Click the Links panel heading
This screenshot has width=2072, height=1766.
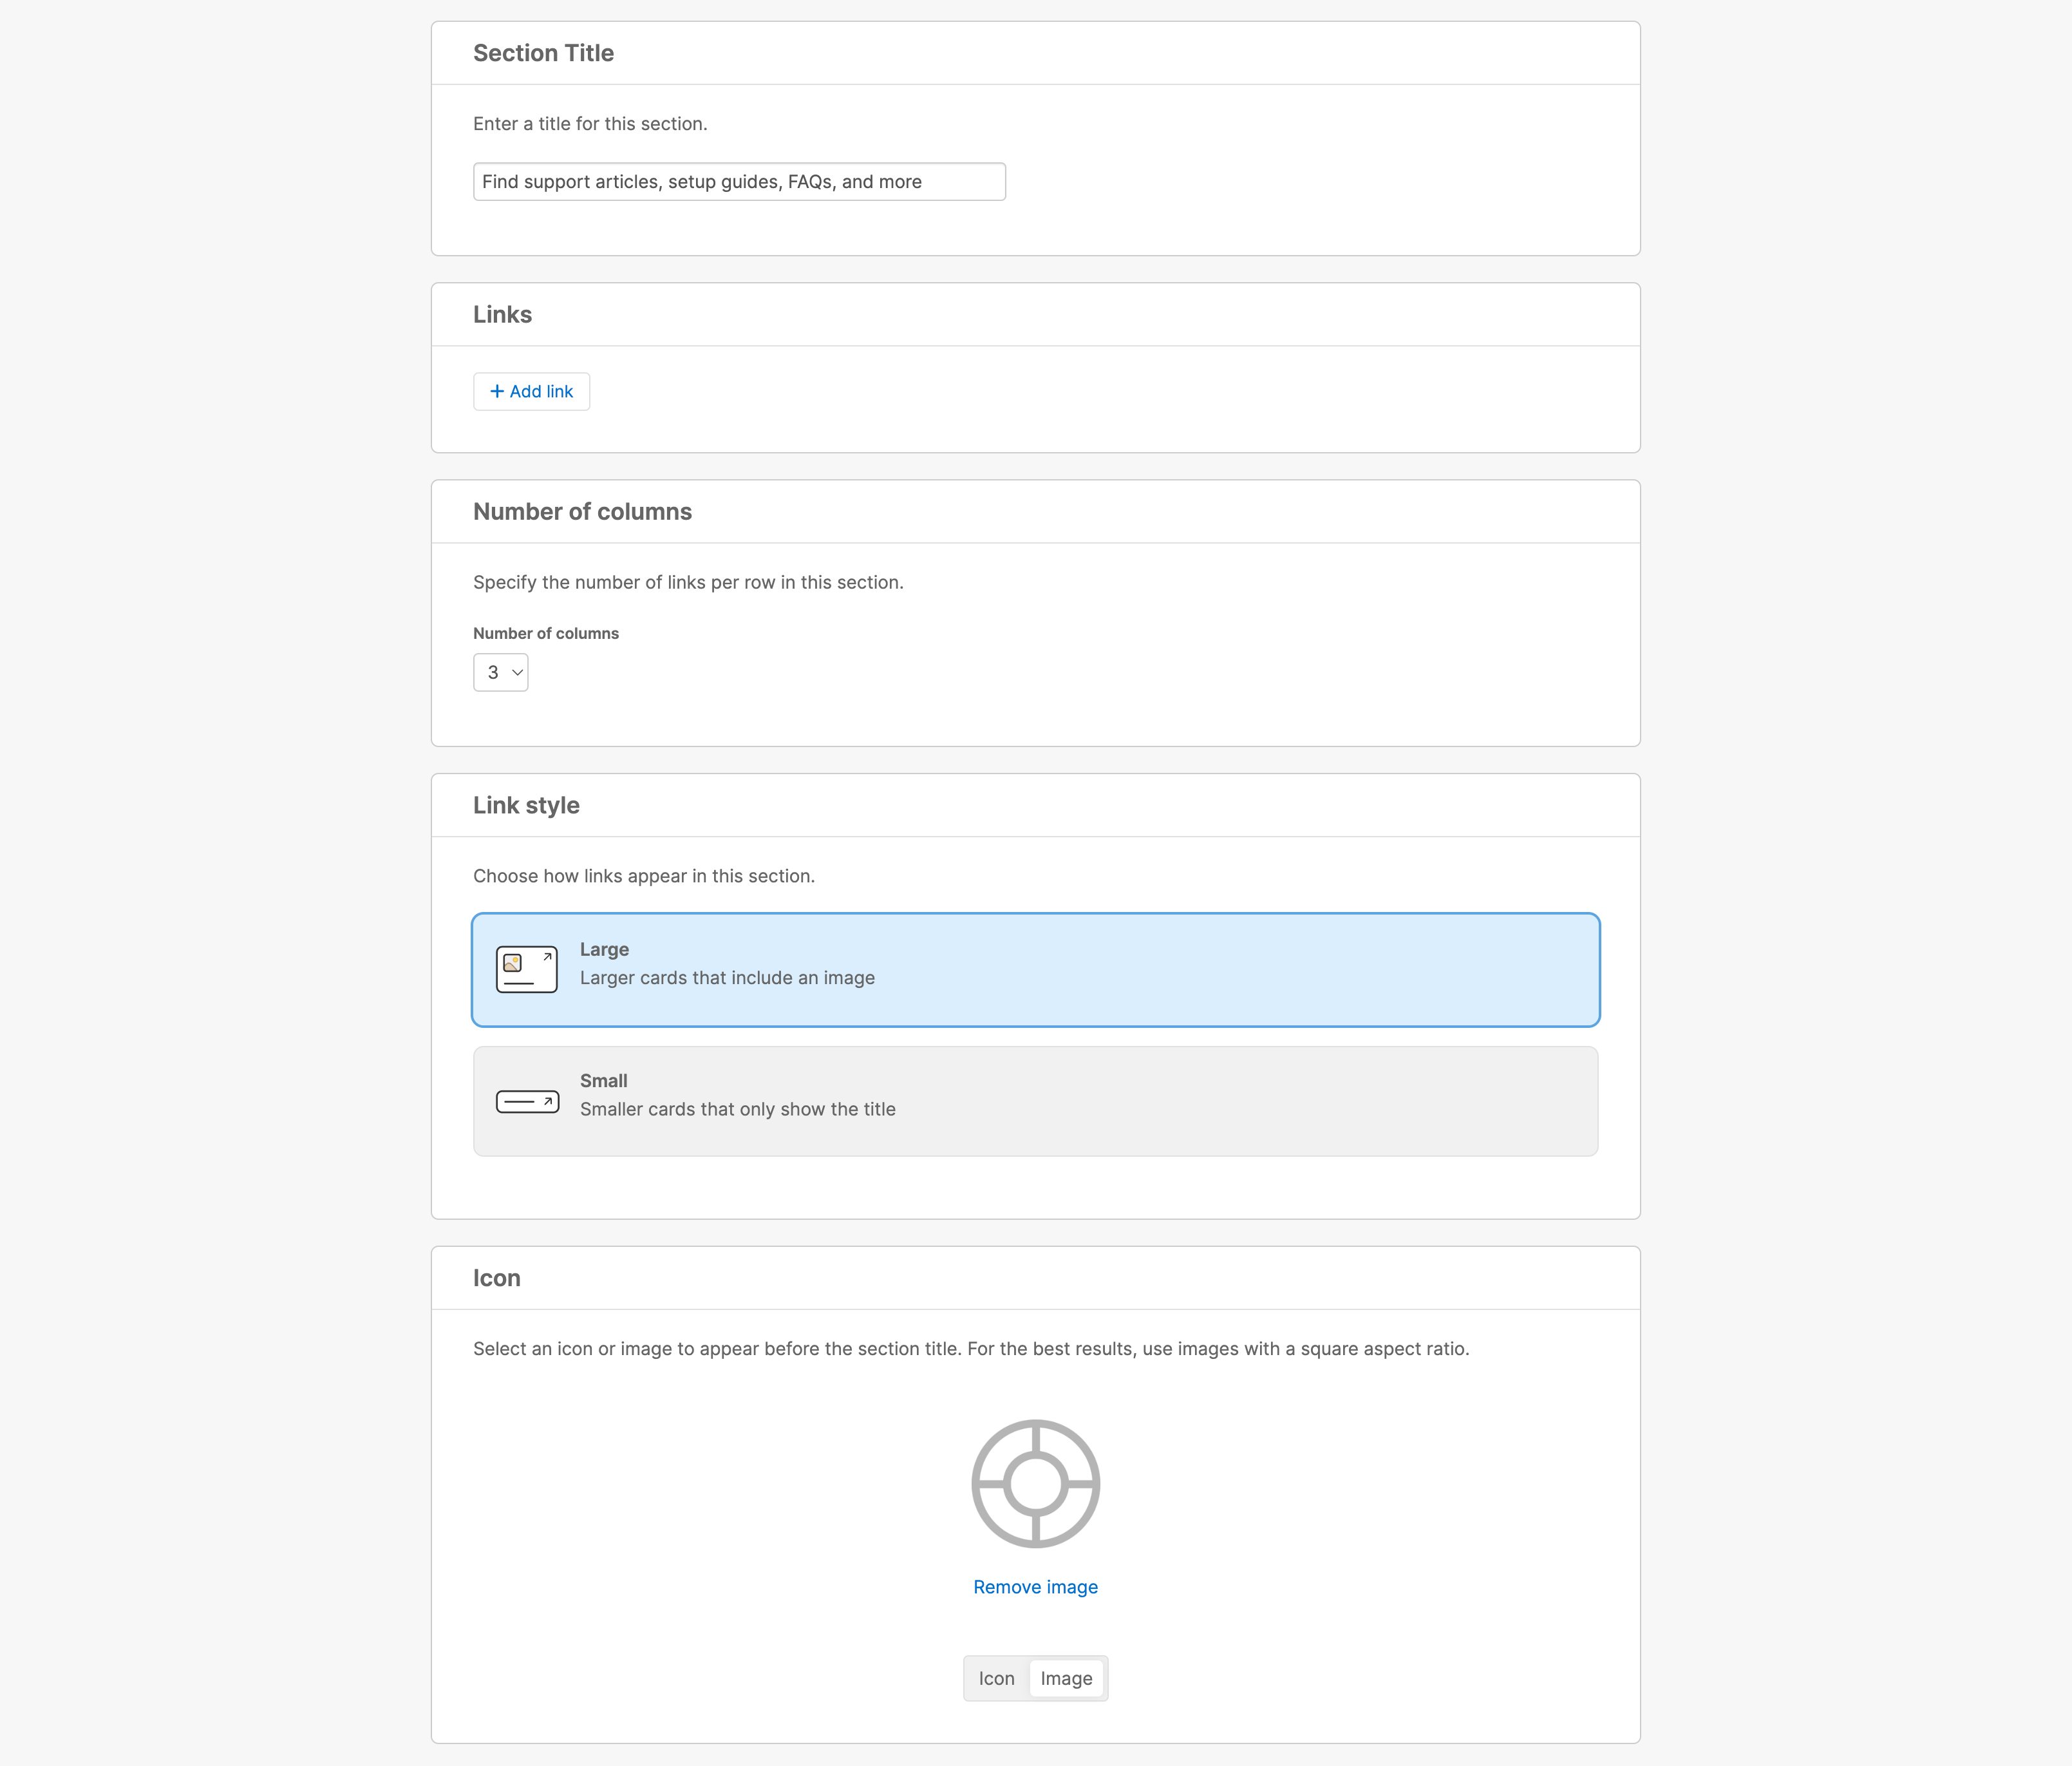[502, 314]
